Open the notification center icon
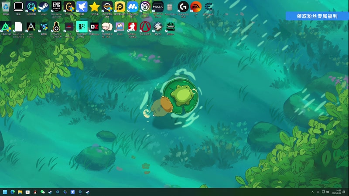The width and height of the screenshot is (349, 196). 344,192
